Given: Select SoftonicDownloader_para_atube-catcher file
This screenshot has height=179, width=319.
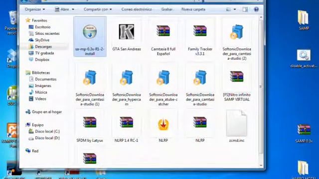Looking at the screenshot, I should tap(163, 88).
